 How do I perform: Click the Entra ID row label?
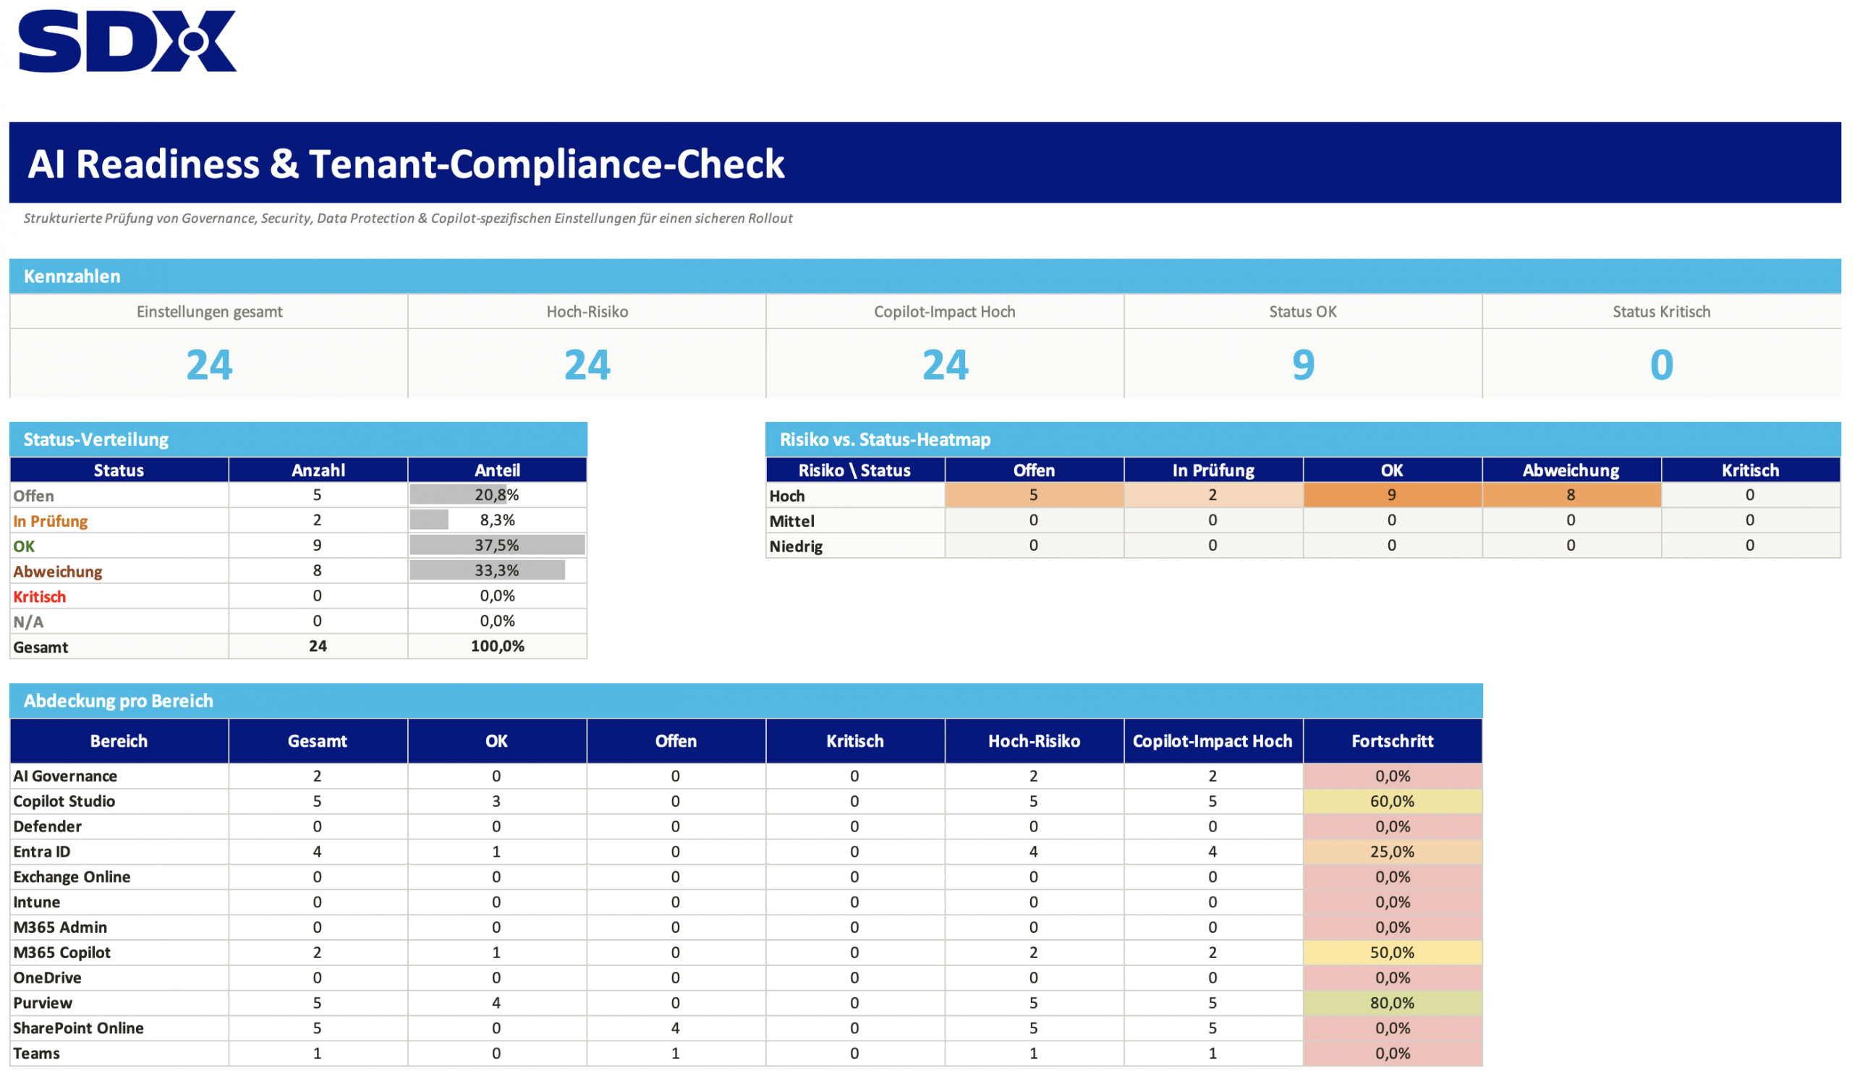point(42,852)
